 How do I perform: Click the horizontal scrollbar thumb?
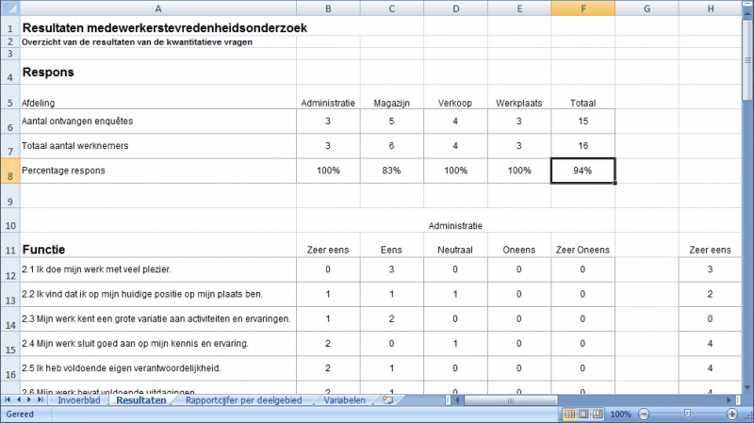pyautogui.click(x=511, y=400)
